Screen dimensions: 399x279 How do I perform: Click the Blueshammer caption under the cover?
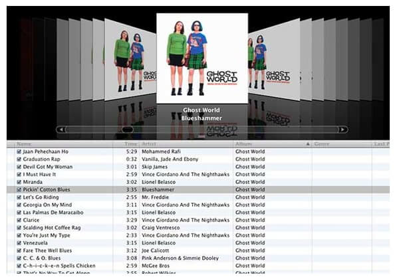pos(201,118)
